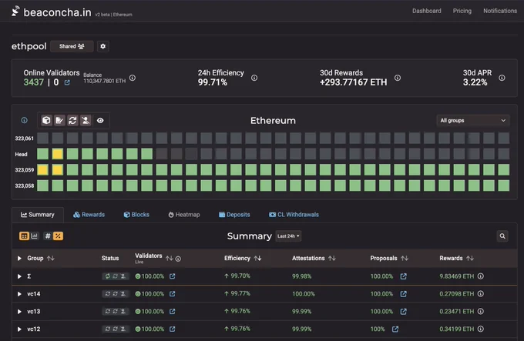Show 30d Rewards info icon

click(x=398, y=78)
